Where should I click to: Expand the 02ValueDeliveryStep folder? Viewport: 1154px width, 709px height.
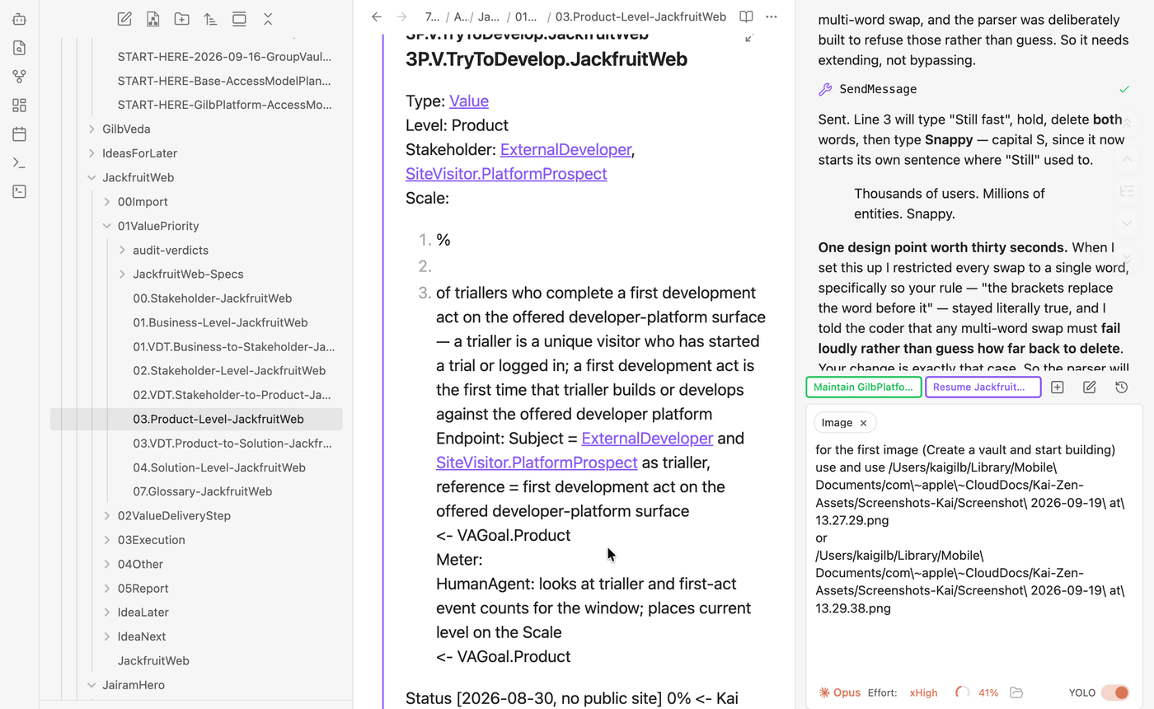107,516
